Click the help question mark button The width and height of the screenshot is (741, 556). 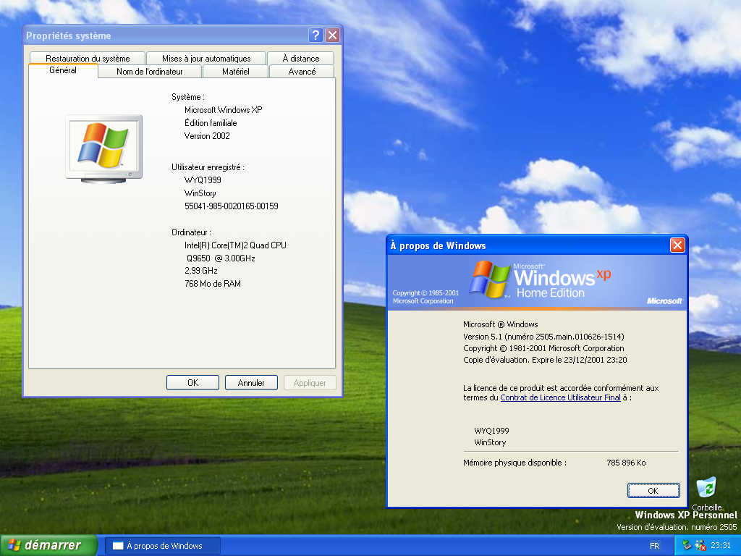coord(316,35)
